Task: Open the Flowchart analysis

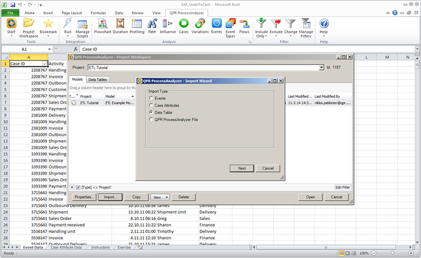Action: tap(103, 26)
